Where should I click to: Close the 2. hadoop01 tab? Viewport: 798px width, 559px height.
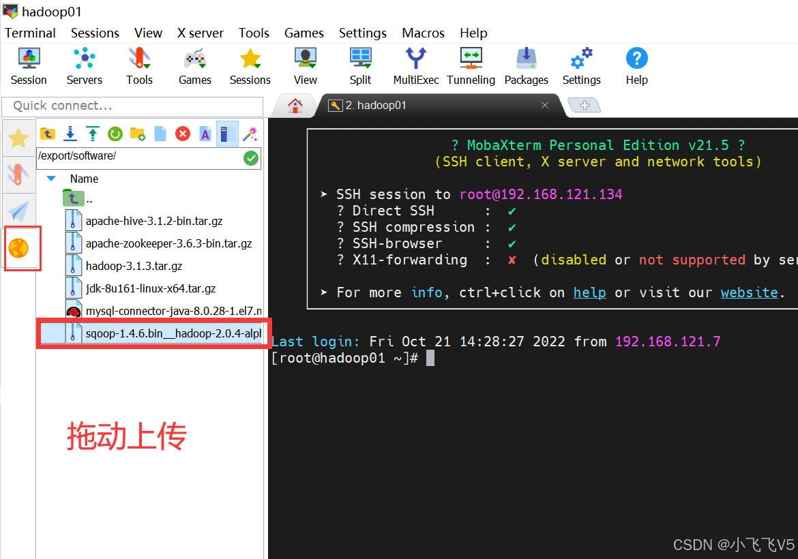click(545, 105)
